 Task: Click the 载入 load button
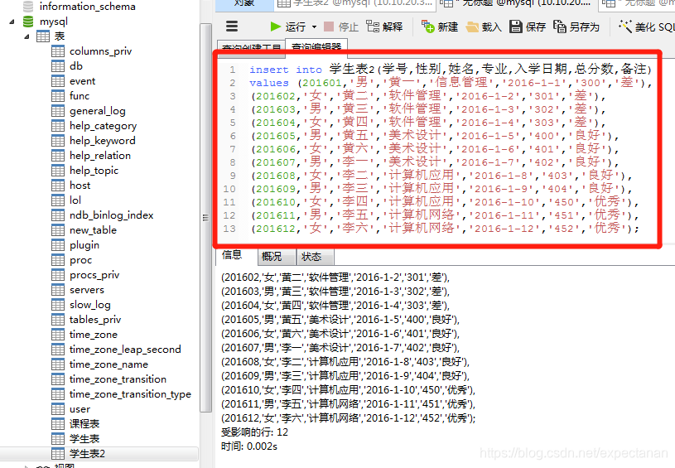point(484,27)
